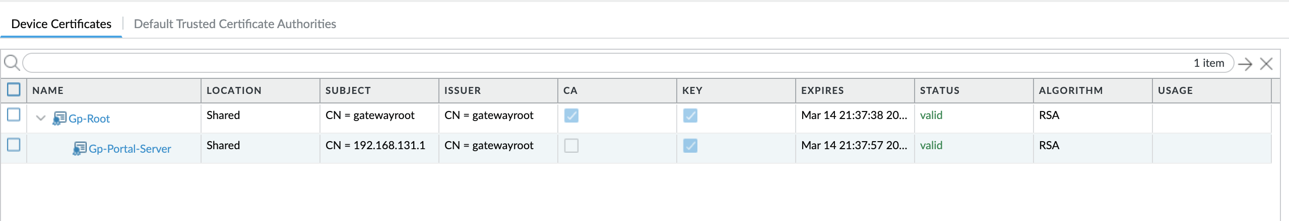The height and width of the screenshot is (221, 1289).
Task: Click the Gp-Root certificate icon
Action: (59, 119)
